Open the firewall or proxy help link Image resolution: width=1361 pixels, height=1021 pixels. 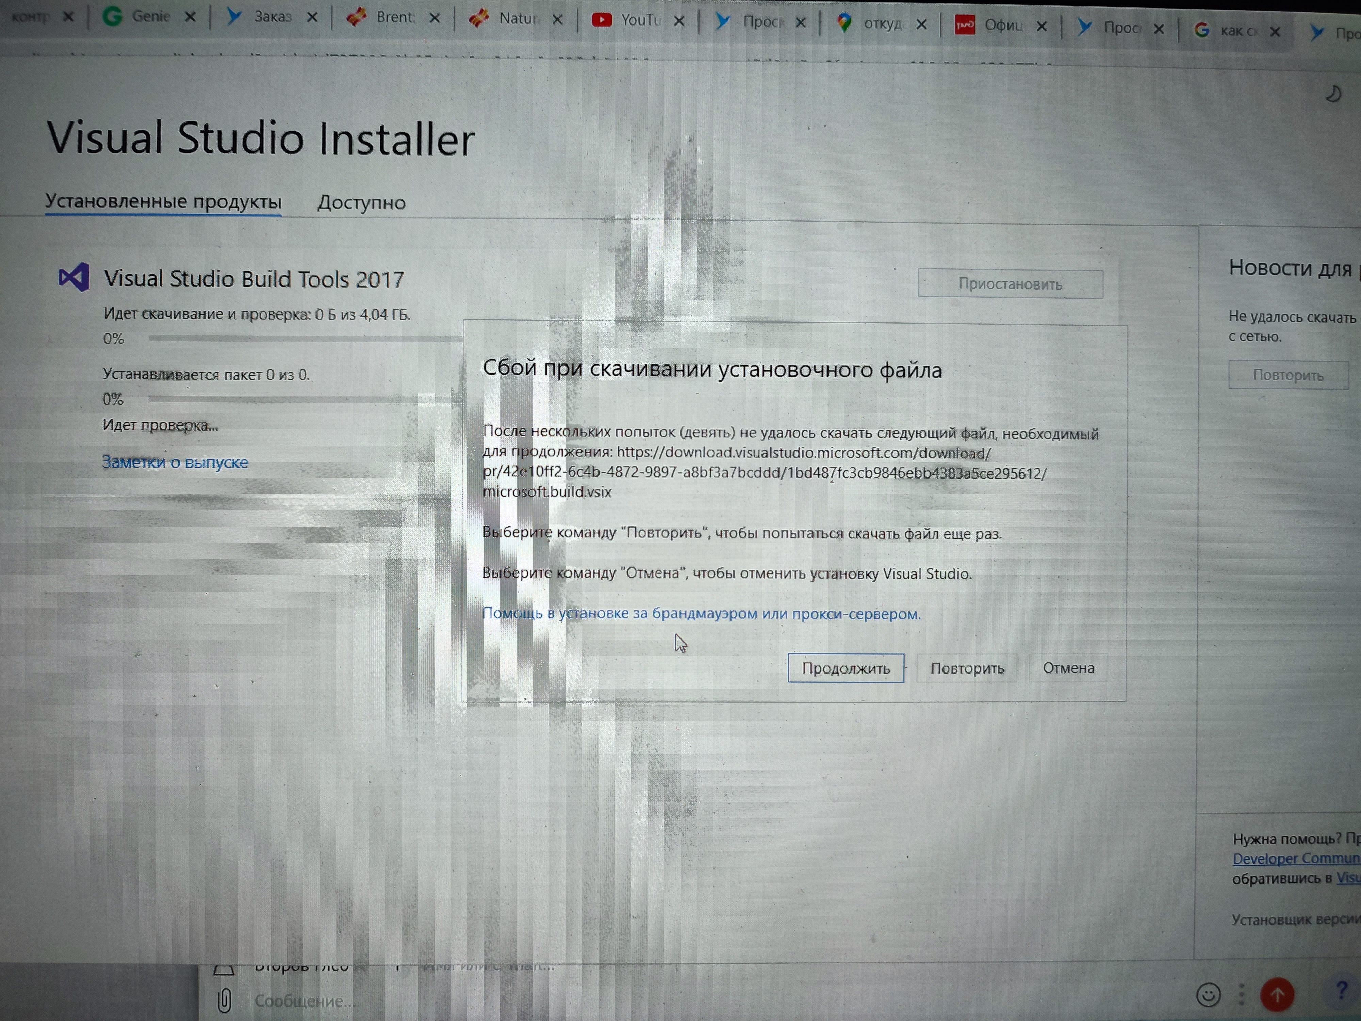point(701,614)
